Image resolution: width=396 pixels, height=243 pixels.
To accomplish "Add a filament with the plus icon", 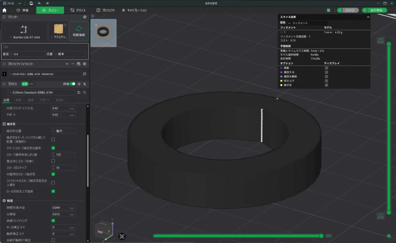I will coord(67,63).
